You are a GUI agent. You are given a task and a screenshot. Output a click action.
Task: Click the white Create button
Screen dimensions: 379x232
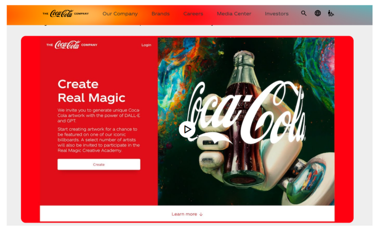click(x=99, y=165)
